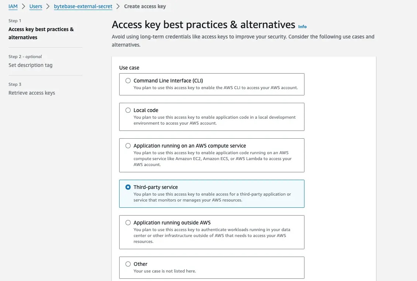
Task: Go to Users in the breadcrumb
Action: 36,6
